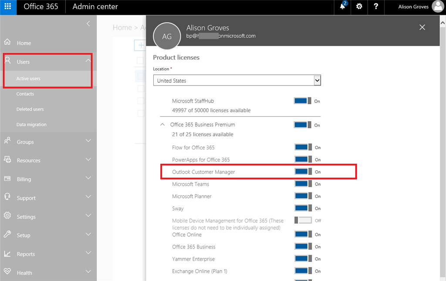Expand the Support menu chevron
The height and width of the screenshot is (281, 446).
[88, 197]
